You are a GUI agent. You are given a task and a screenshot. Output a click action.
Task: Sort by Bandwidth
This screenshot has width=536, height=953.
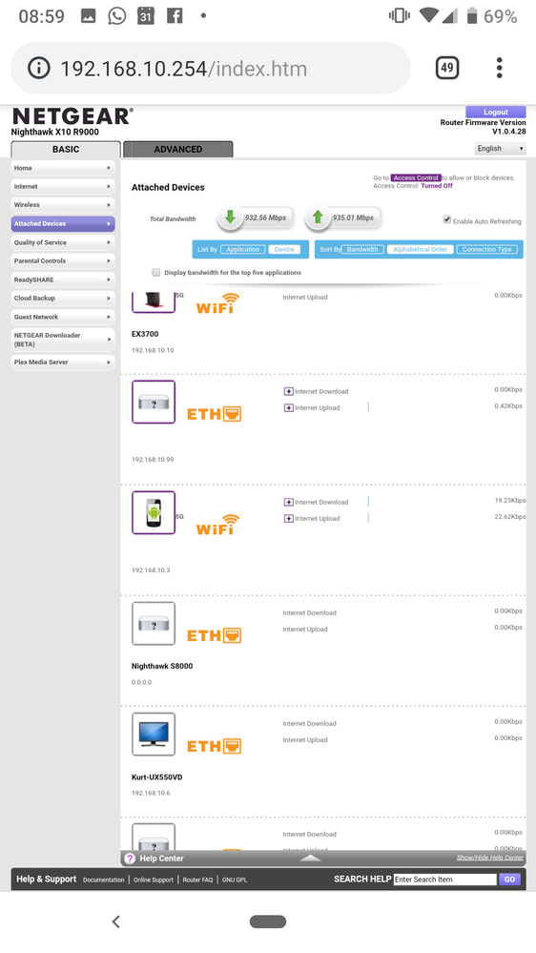(x=362, y=249)
